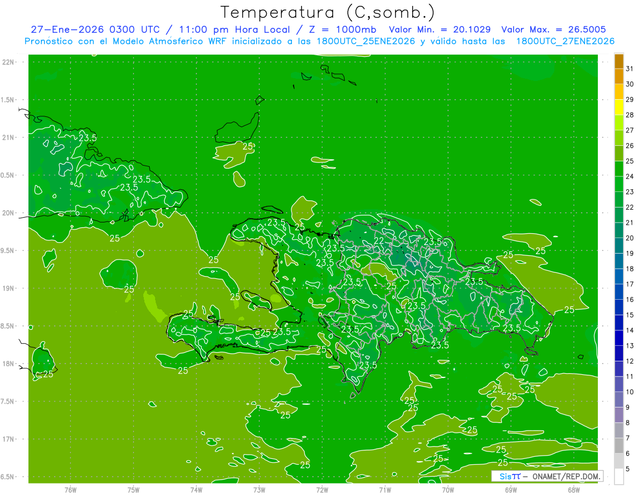Click the legend scale label '20'

630,238
